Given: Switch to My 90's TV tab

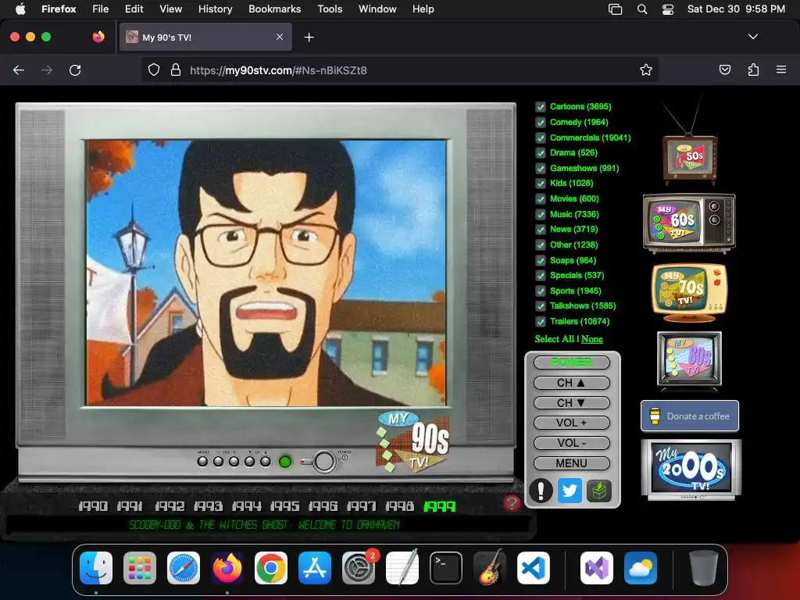Looking at the screenshot, I should (205, 37).
